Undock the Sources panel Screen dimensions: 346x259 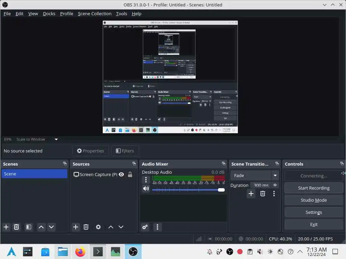134,164
